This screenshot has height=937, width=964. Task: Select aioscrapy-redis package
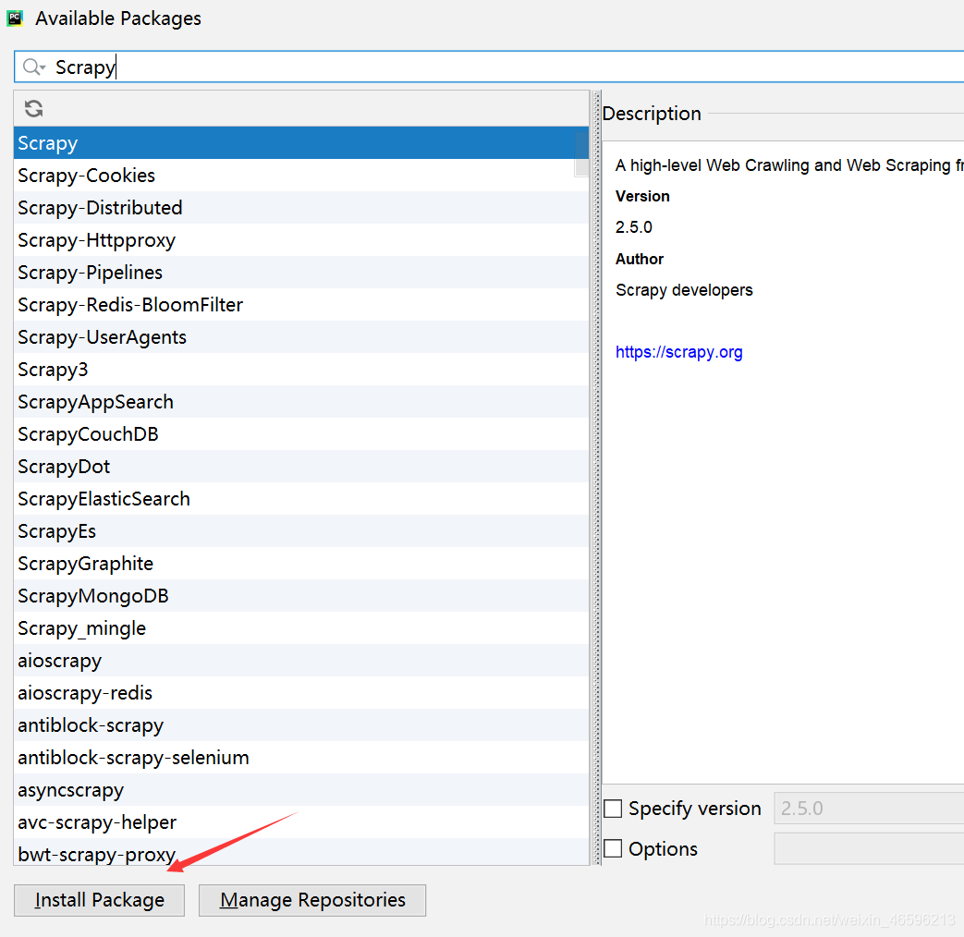[301, 693]
